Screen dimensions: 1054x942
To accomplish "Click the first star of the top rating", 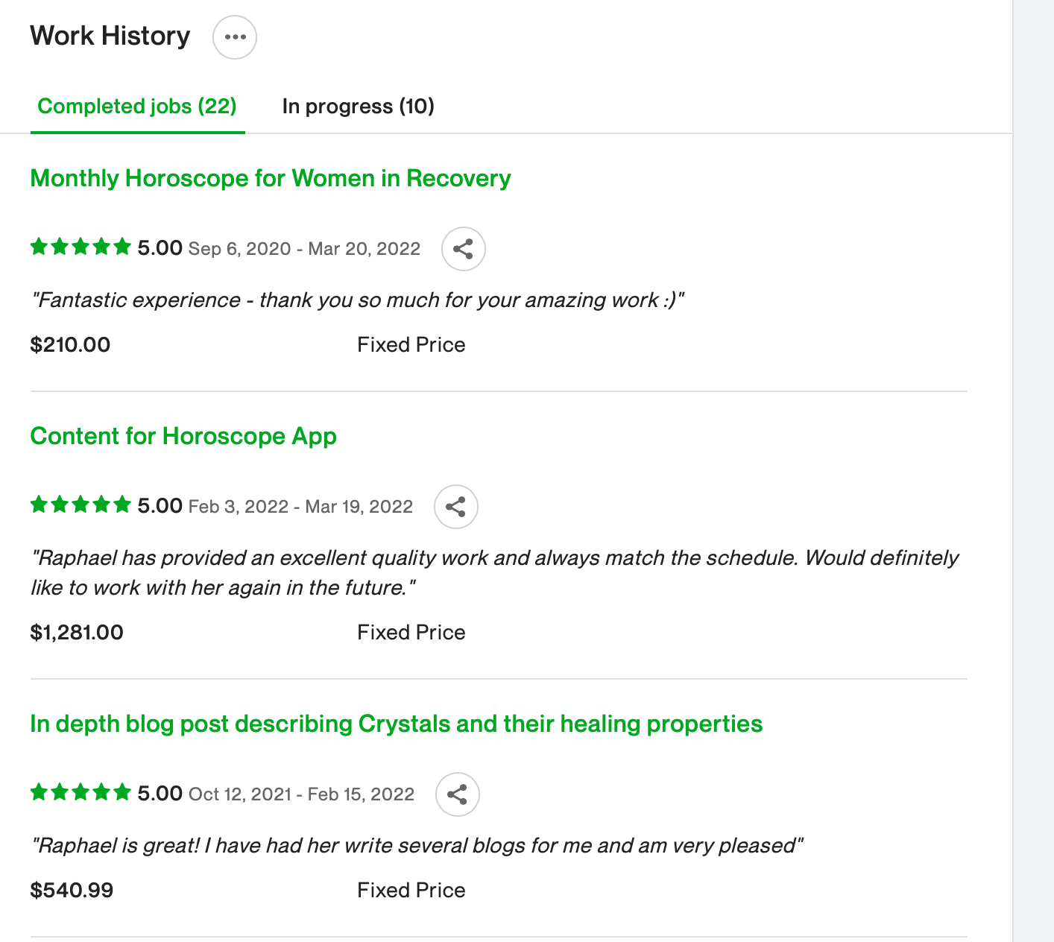I will click(x=39, y=247).
